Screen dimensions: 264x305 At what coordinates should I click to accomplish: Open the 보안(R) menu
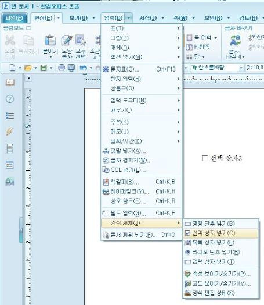(213, 18)
